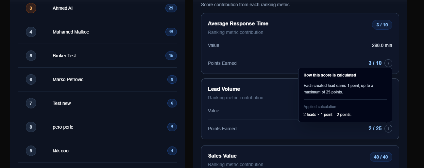
Task: Click rank 3 badge for Ahmed Ali
Action: [31, 8]
